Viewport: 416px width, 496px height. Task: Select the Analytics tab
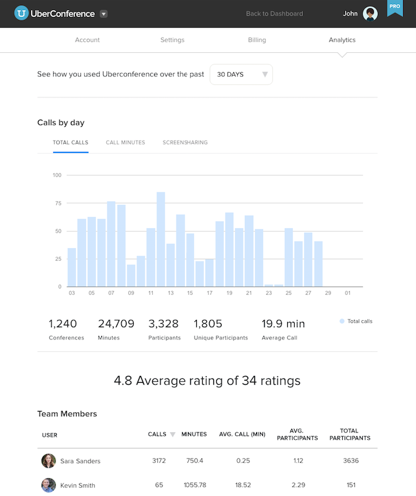[x=342, y=40]
